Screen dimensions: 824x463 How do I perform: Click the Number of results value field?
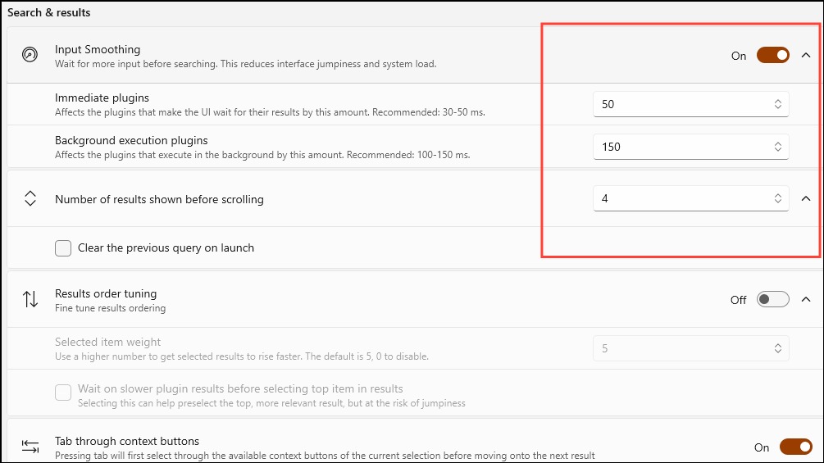point(690,198)
